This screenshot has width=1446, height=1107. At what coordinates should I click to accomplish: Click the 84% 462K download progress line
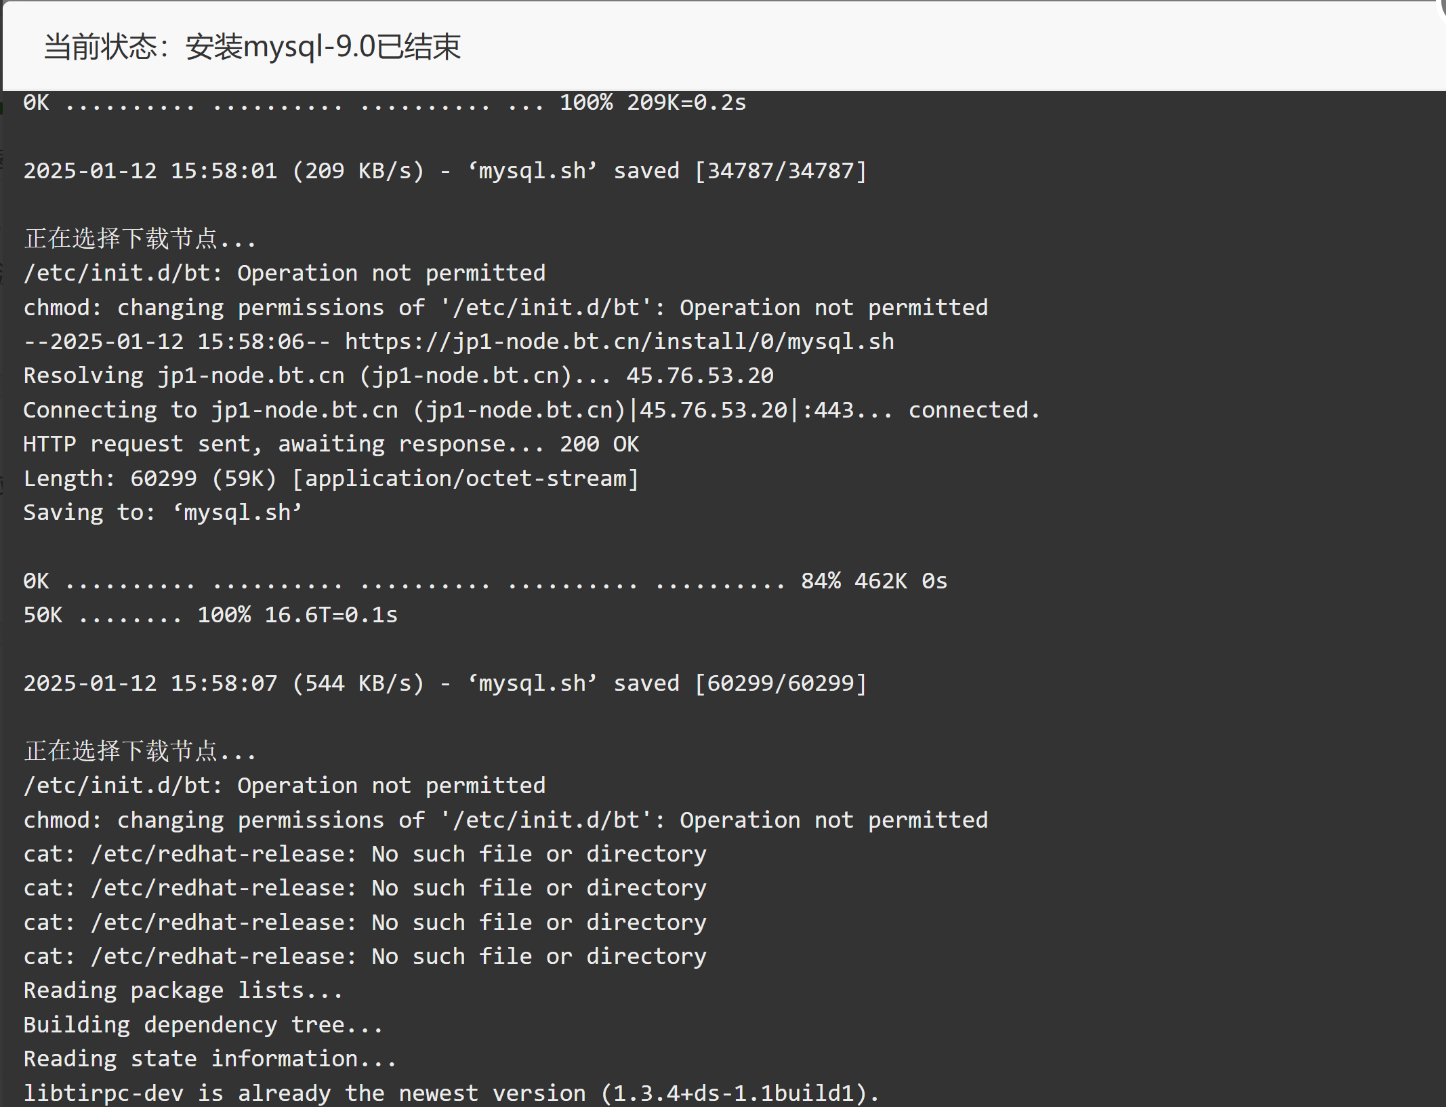point(485,581)
